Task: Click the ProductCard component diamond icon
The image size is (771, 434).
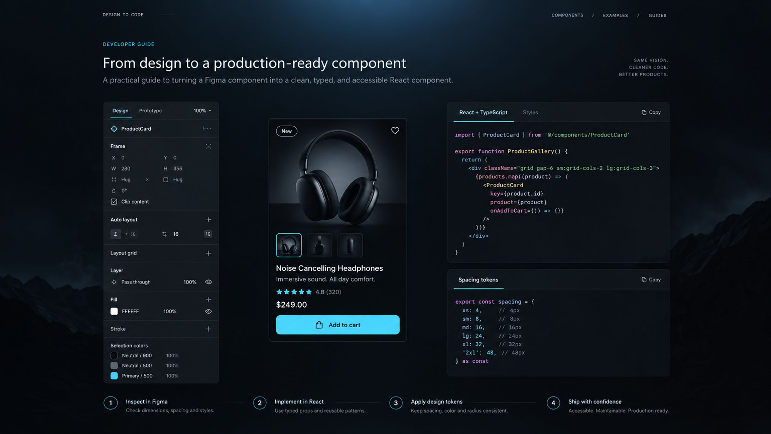Action: tap(114, 129)
